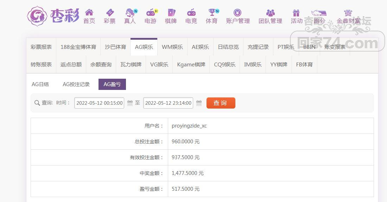The width and height of the screenshot is (387, 202).
Task: Open calendar picker for end time
Action: coord(199,103)
